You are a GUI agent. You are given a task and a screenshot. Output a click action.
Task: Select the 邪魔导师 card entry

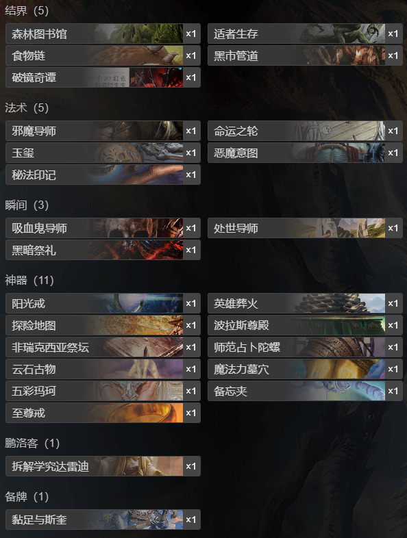point(103,131)
